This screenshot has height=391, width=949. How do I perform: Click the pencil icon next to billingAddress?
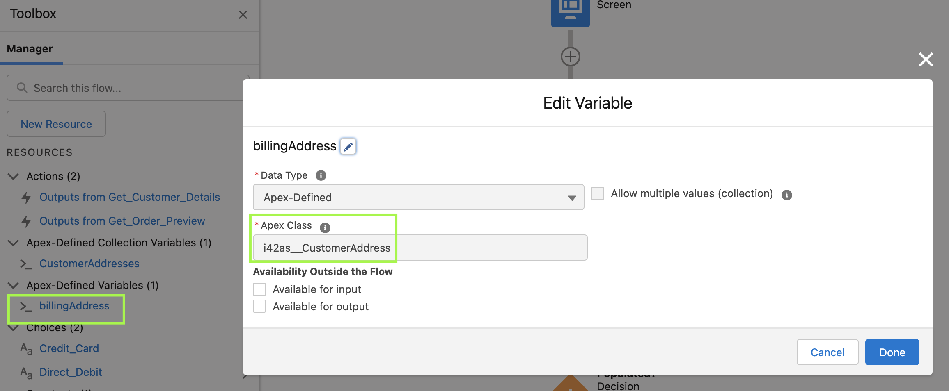tap(348, 146)
